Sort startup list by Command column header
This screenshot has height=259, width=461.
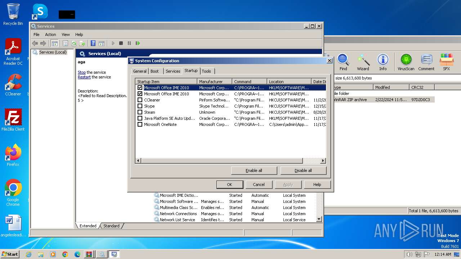click(250, 82)
